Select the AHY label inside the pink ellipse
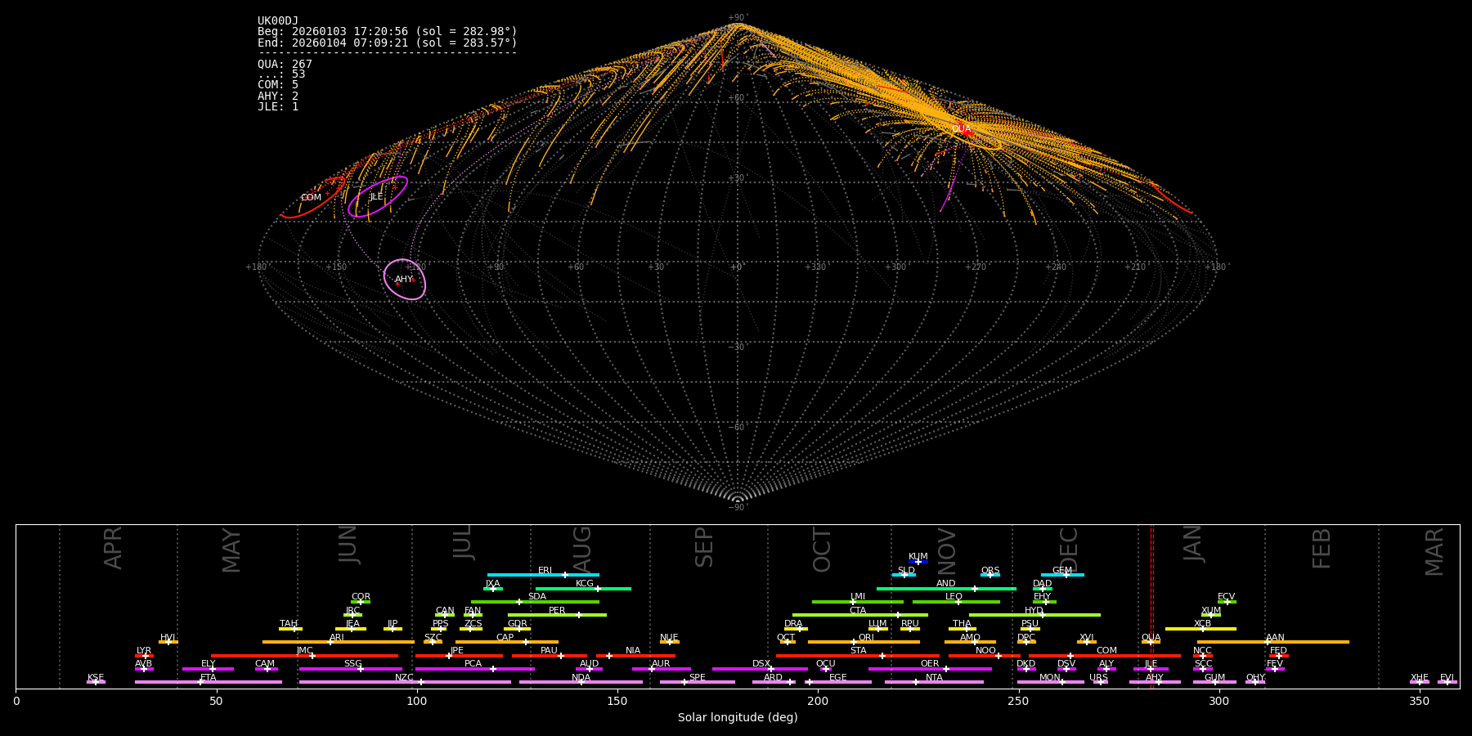 (x=404, y=280)
